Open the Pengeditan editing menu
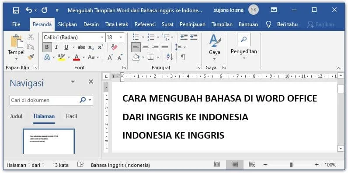Screen dimensions: 348x173 [x=244, y=47]
